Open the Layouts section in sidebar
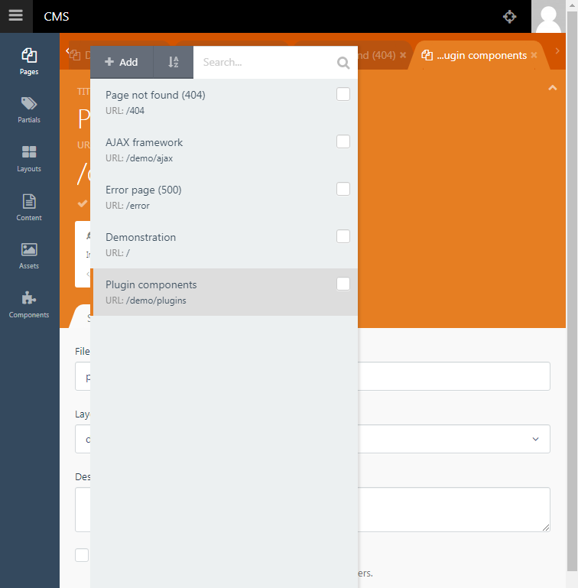Viewport: 578px width, 588px height. click(x=29, y=158)
